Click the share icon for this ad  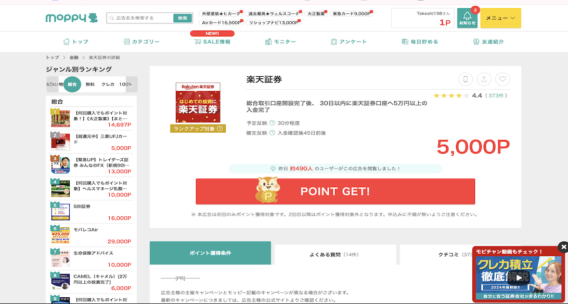click(x=484, y=79)
